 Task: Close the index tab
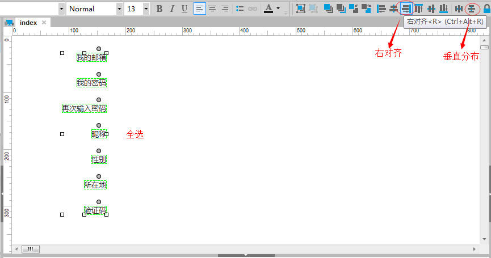coord(44,23)
